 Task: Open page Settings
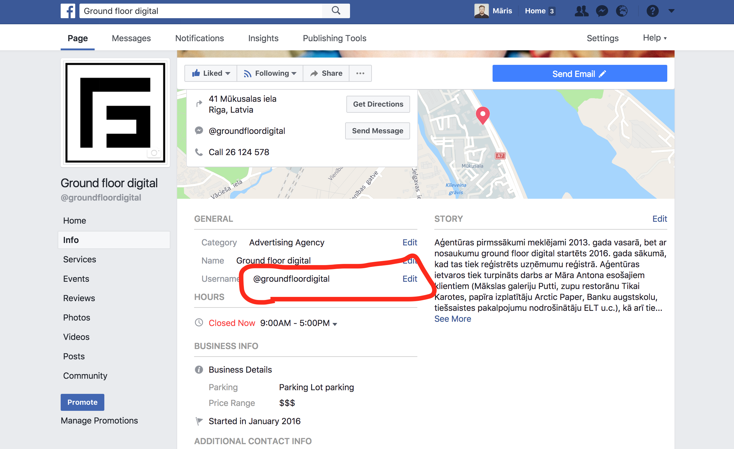(x=603, y=38)
